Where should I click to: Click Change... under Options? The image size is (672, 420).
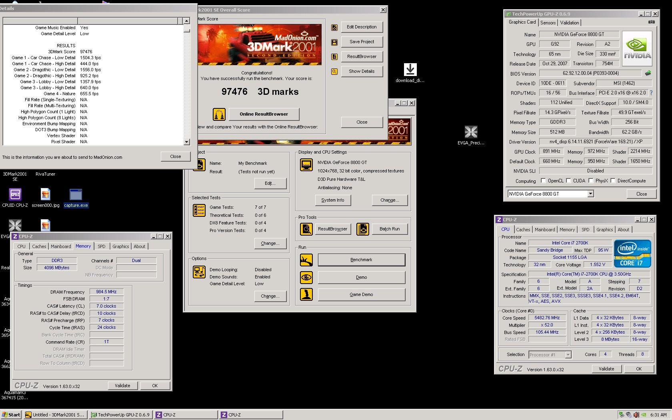click(x=270, y=296)
